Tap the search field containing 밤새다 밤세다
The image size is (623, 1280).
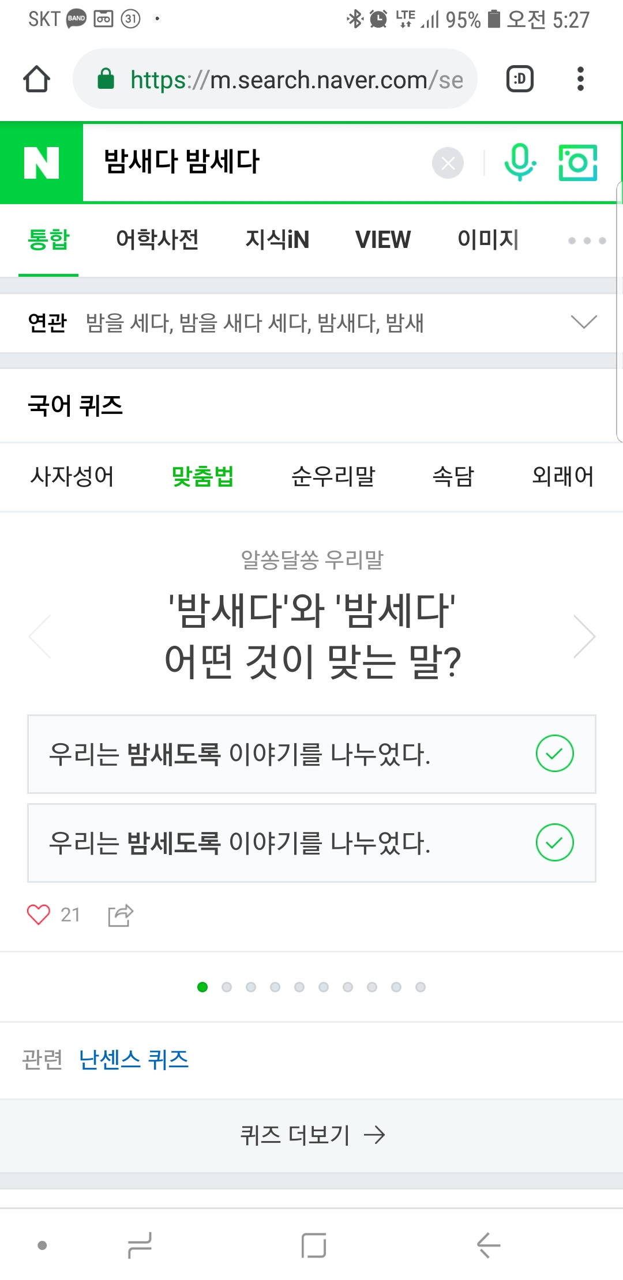(257, 162)
